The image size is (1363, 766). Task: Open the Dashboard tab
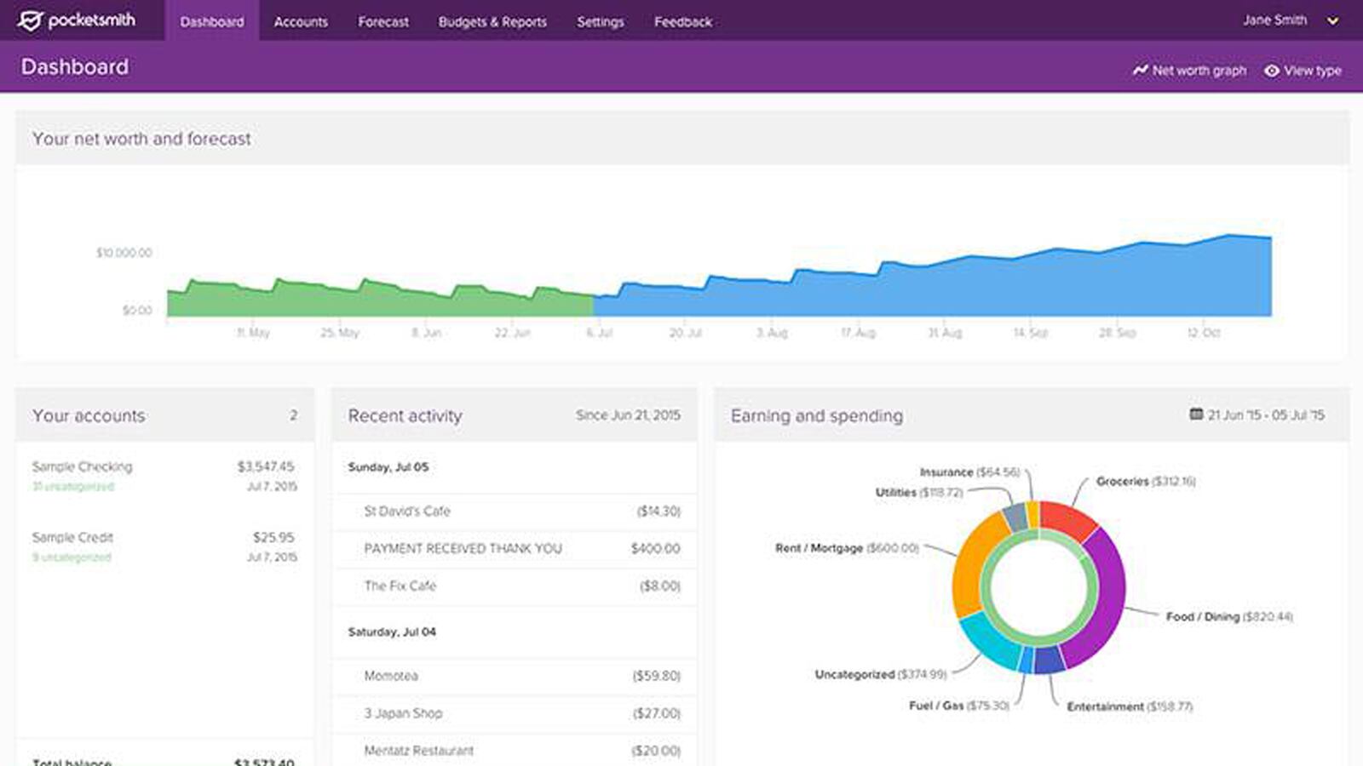[x=212, y=21]
